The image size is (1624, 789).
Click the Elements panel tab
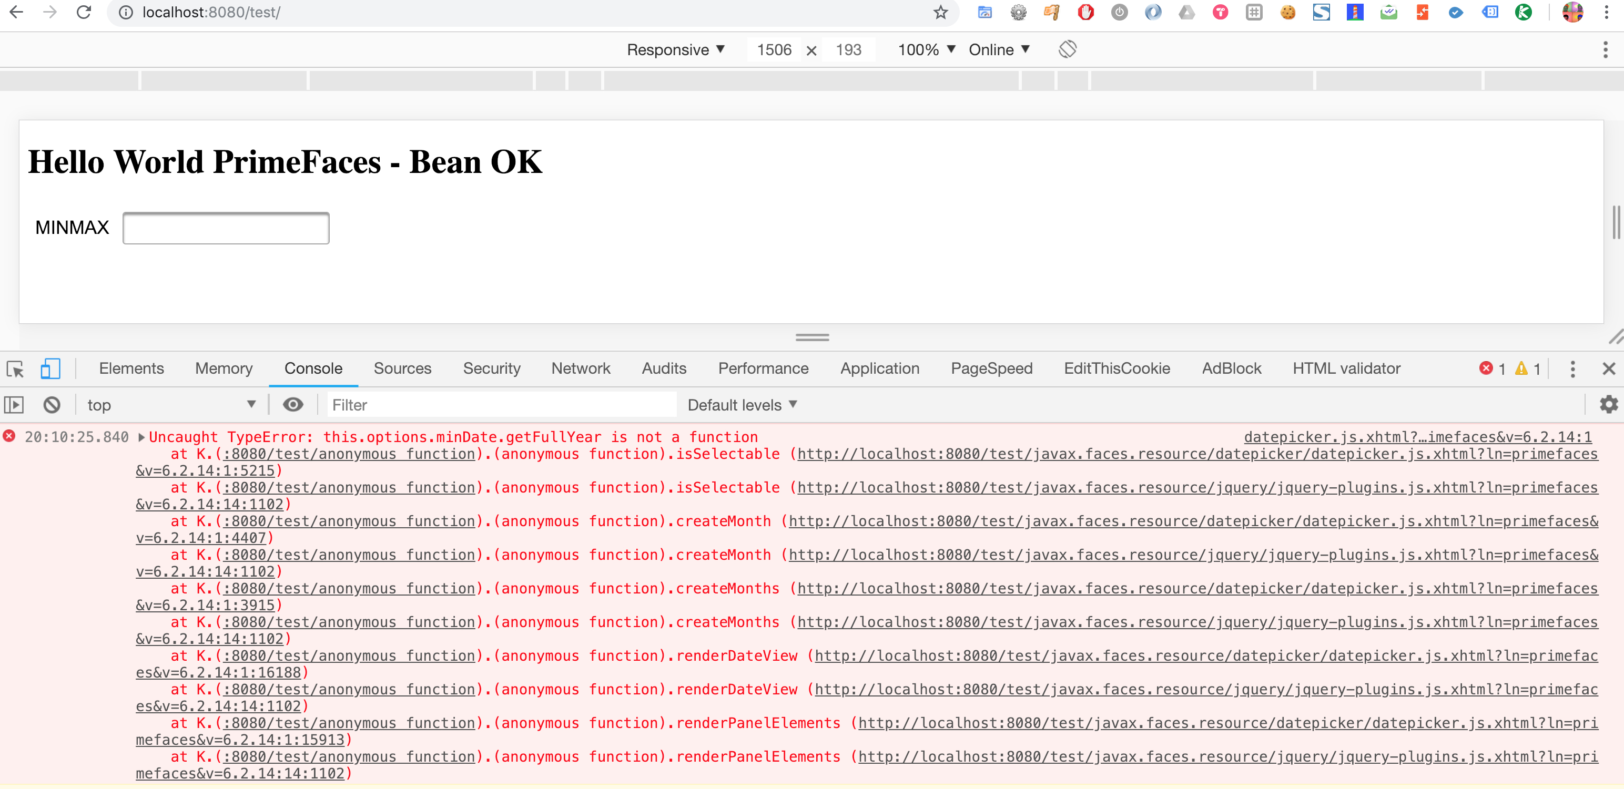pos(133,367)
